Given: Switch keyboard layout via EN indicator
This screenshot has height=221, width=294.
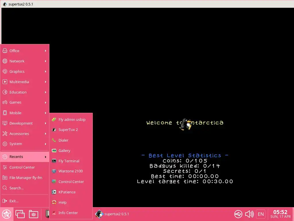Looking at the screenshot, I should tap(261, 214).
